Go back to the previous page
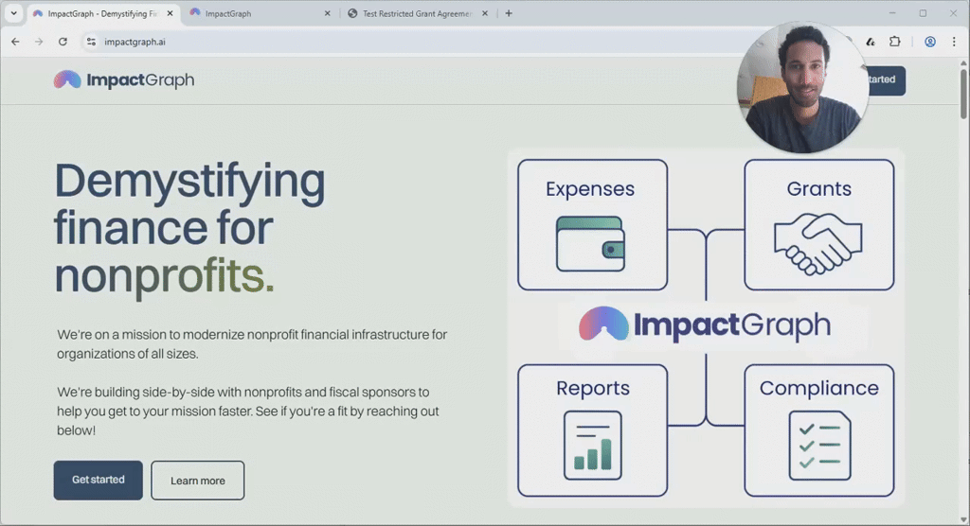970x526 pixels. pos(15,42)
